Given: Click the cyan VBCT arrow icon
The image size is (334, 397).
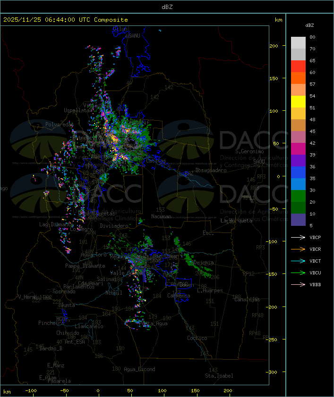Looking at the screenshot, I should [x=298, y=261].
